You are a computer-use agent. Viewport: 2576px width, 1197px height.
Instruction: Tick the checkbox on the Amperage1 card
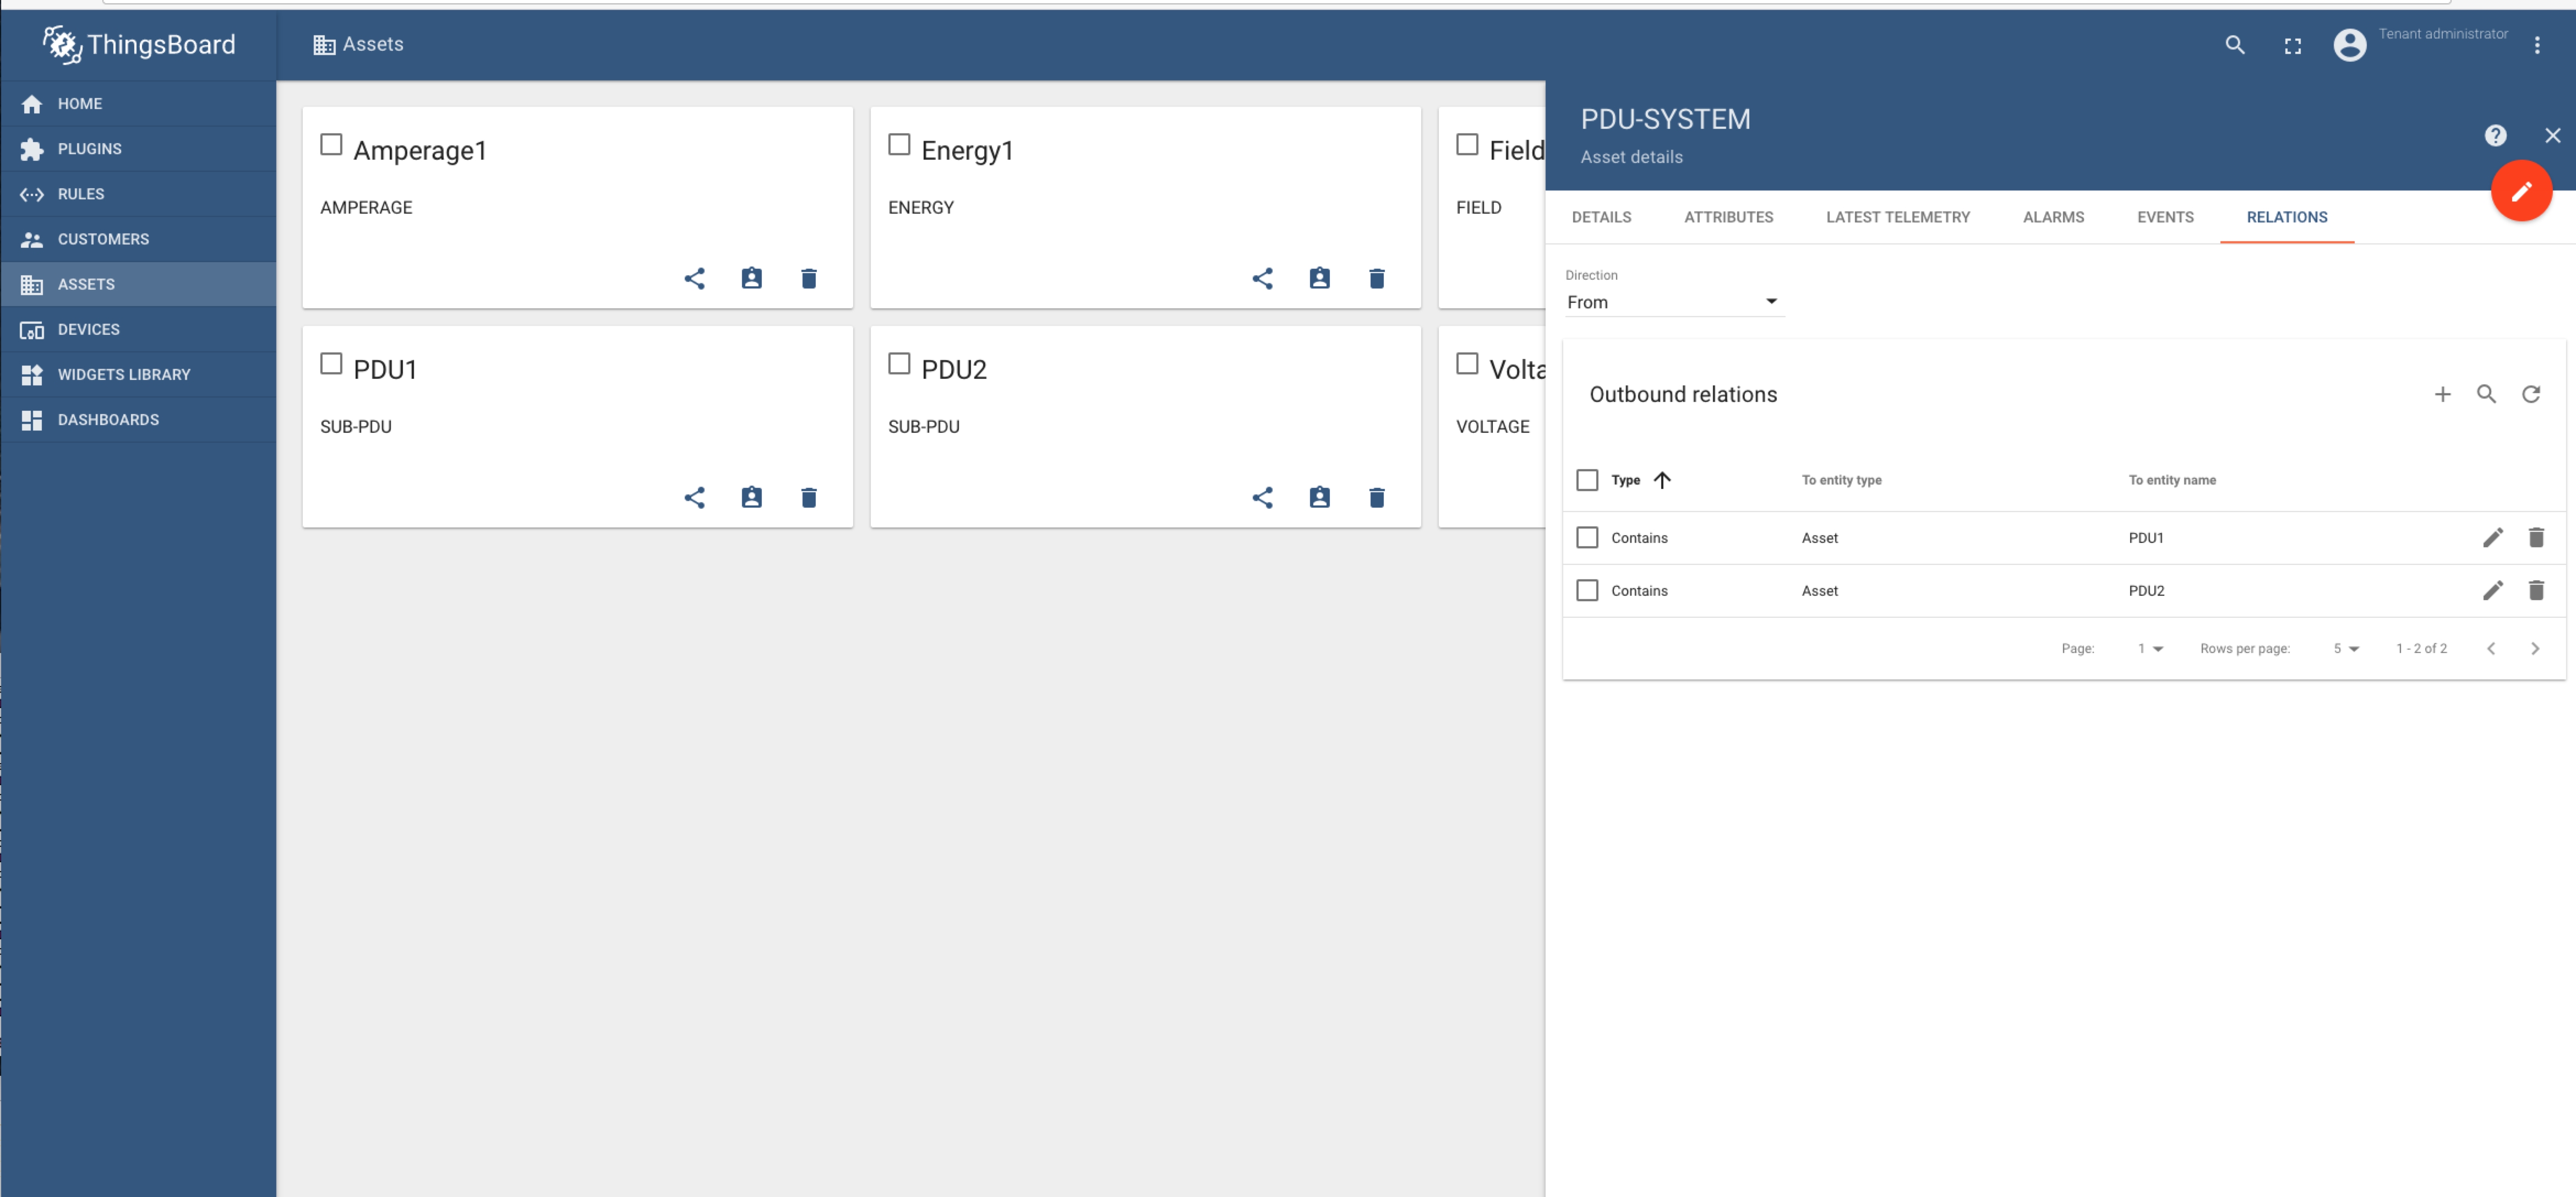tap(330, 144)
